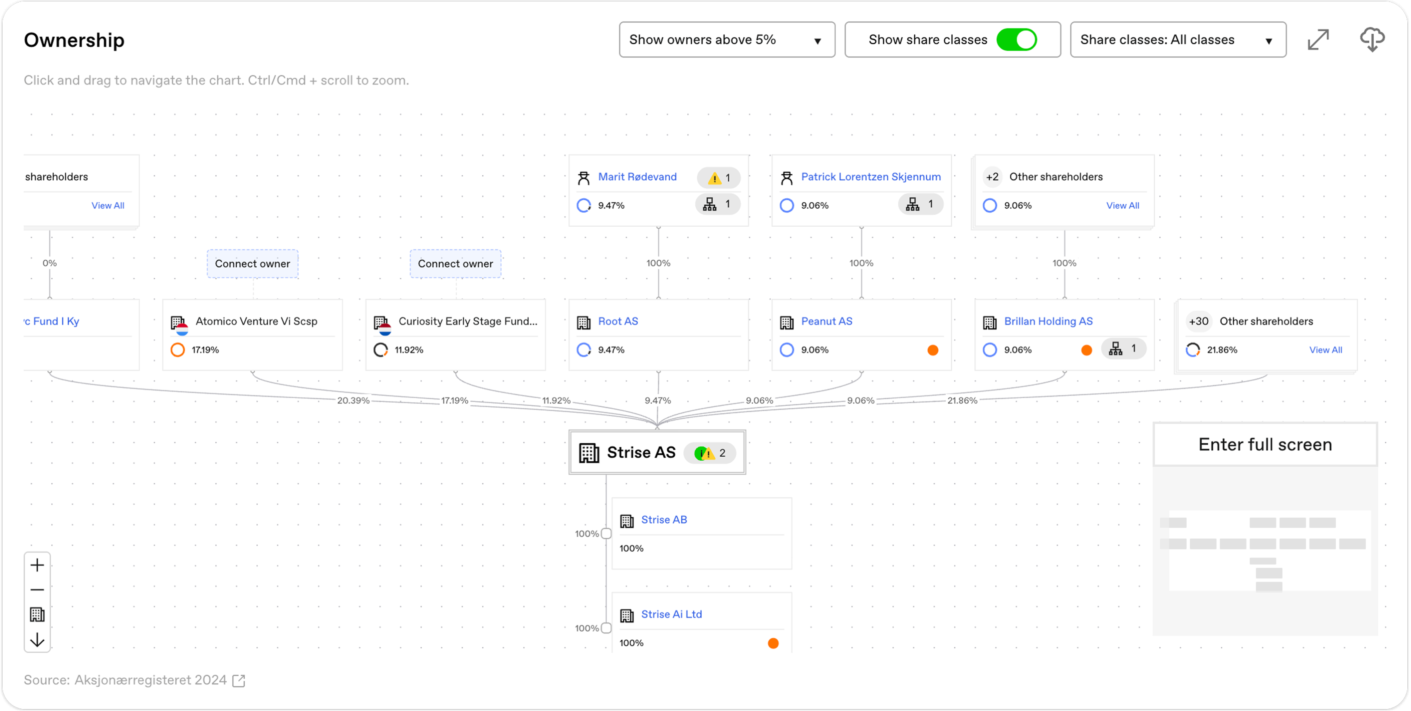Collapse the Strise AB subsidiary node handle

[606, 534]
